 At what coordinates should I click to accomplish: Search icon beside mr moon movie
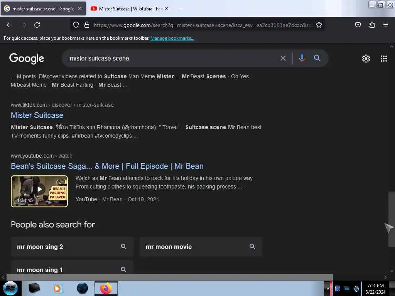coord(252,247)
